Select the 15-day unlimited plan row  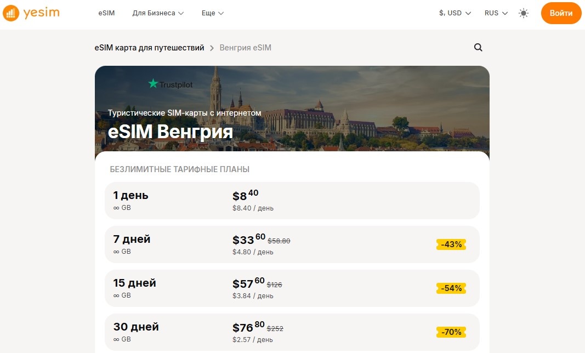pyautogui.click(x=292, y=288)
